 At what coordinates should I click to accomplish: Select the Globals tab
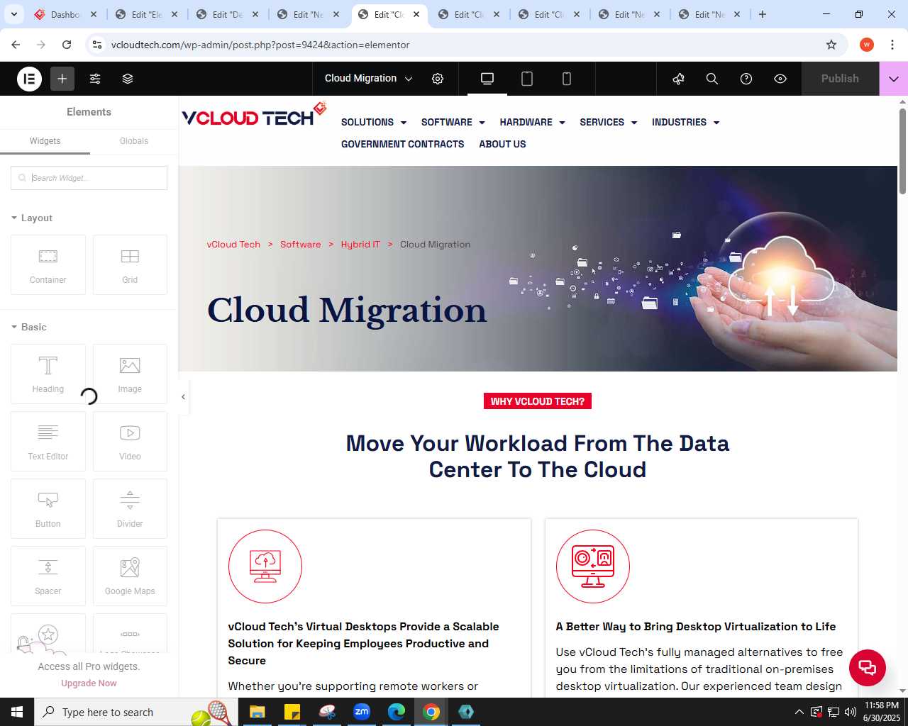pyautogui.click(x=134, y=141)
